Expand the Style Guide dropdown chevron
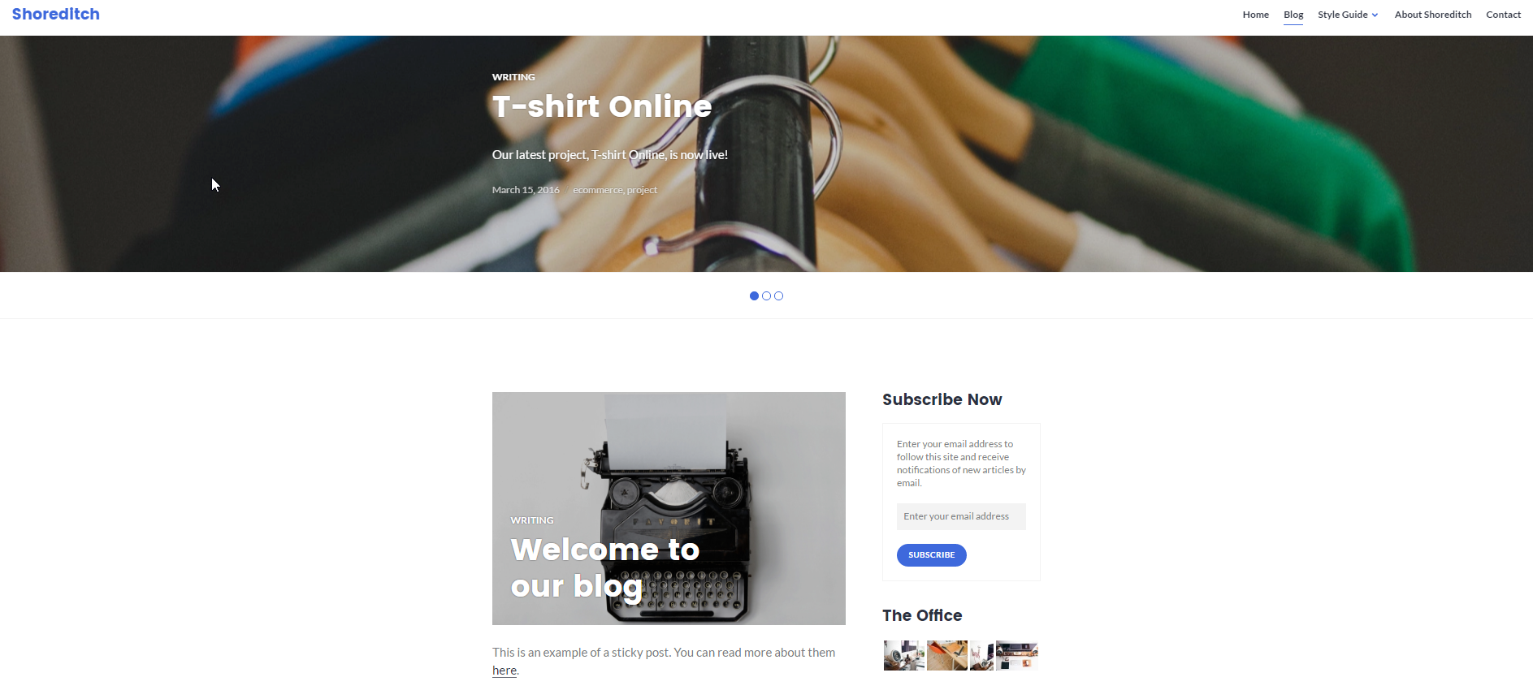 coord(1375,15)
